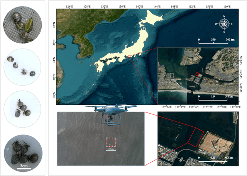
Task: Click the white quadrat frame with red corners
Action: [111, 142]
